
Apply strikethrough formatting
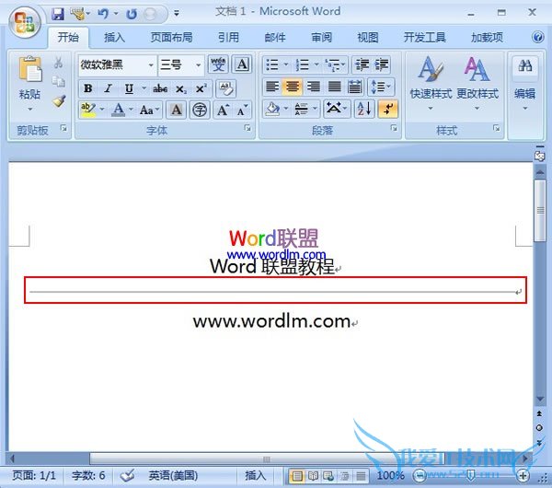point(160,88)
